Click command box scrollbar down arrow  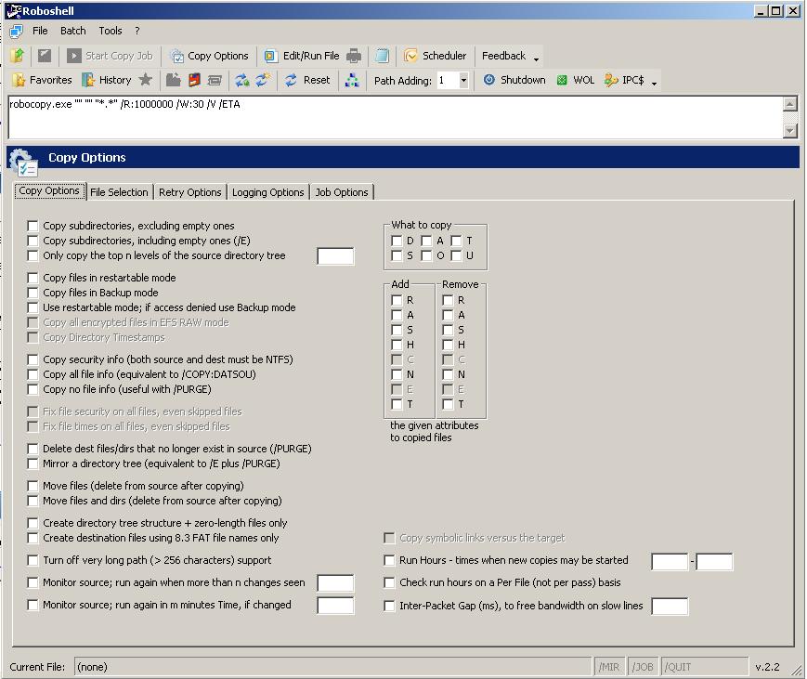click(x=790, y=131)
